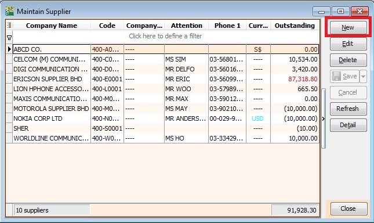374x223 pixels.
Task: Click outstanding amount 87,318.80
Action: pos(295,79)
